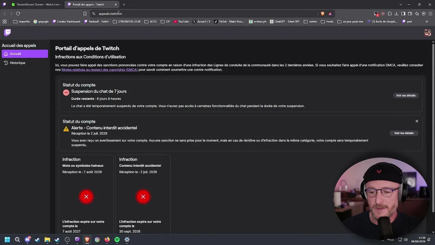The width and height of the screenshot is (435, 245).
Task: Open the ChatGPT - Tchat GPT bookmark
Action: pos(285,21)
